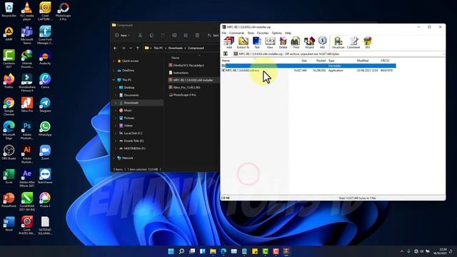
Task: Select the parent folder row in WinRAR
Action: [x=308, y=66]
